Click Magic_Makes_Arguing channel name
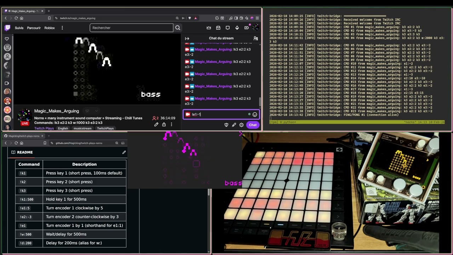This screenshot has width=453, height=255. (x=57, y=111)
